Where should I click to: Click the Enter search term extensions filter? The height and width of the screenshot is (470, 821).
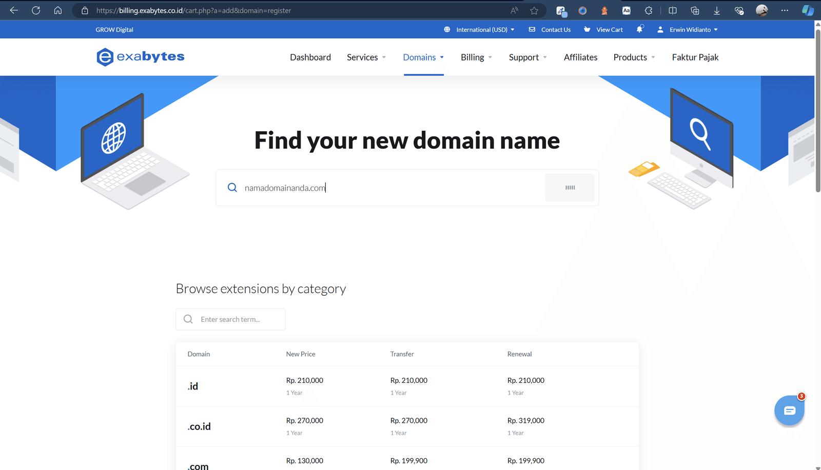[x=230, y=319]
